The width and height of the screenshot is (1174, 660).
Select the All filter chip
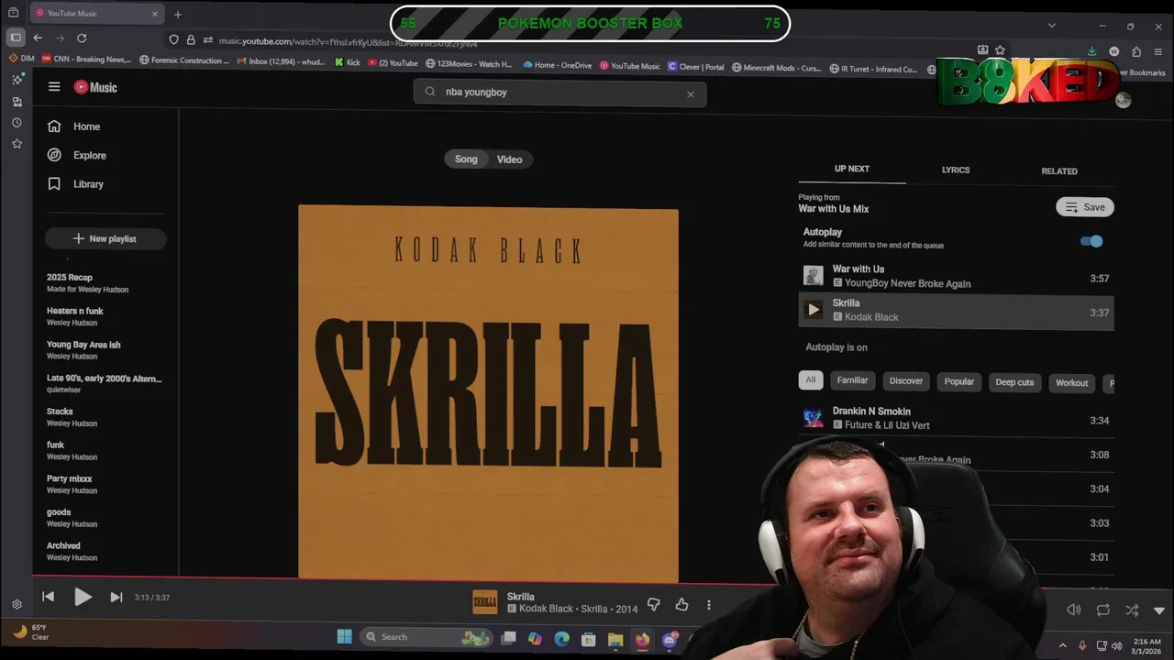tap(811, 380)
